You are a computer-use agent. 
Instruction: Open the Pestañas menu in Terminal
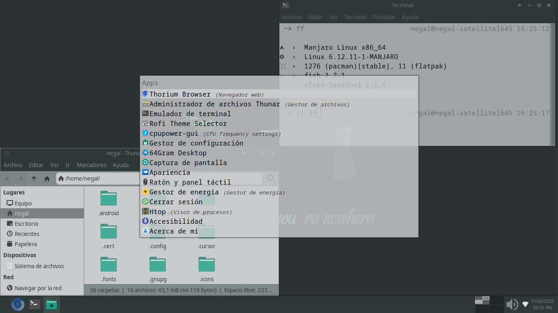coord(384,17)
